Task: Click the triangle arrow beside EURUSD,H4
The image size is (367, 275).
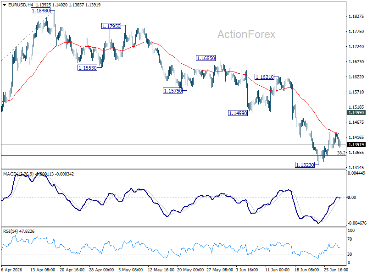Action: point(5,5)
